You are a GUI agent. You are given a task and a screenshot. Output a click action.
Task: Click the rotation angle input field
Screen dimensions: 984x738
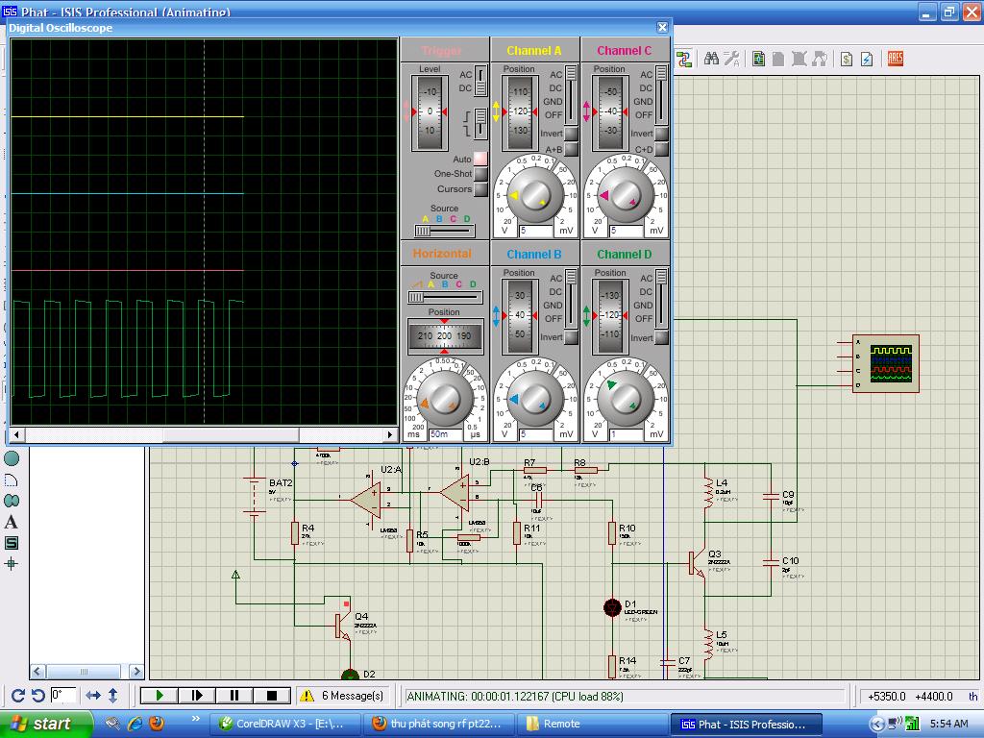pyautogui.click(x=63, y=695)
